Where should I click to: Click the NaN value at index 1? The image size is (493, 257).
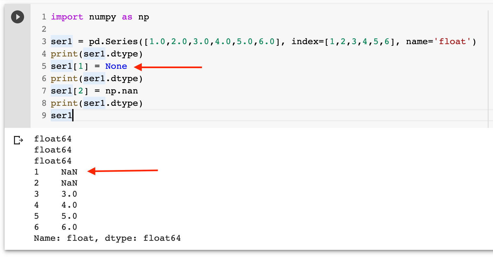coord(69,172)
